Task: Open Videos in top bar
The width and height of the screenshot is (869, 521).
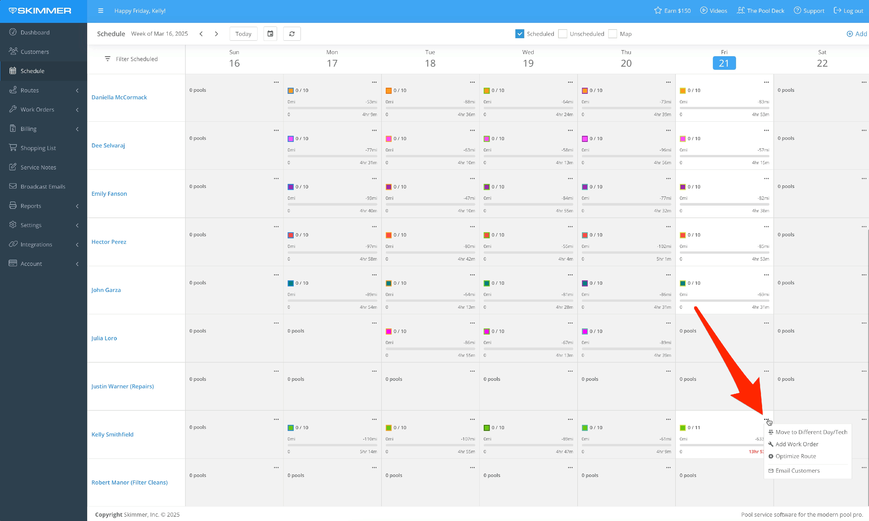Action: [x=713, y=10]
